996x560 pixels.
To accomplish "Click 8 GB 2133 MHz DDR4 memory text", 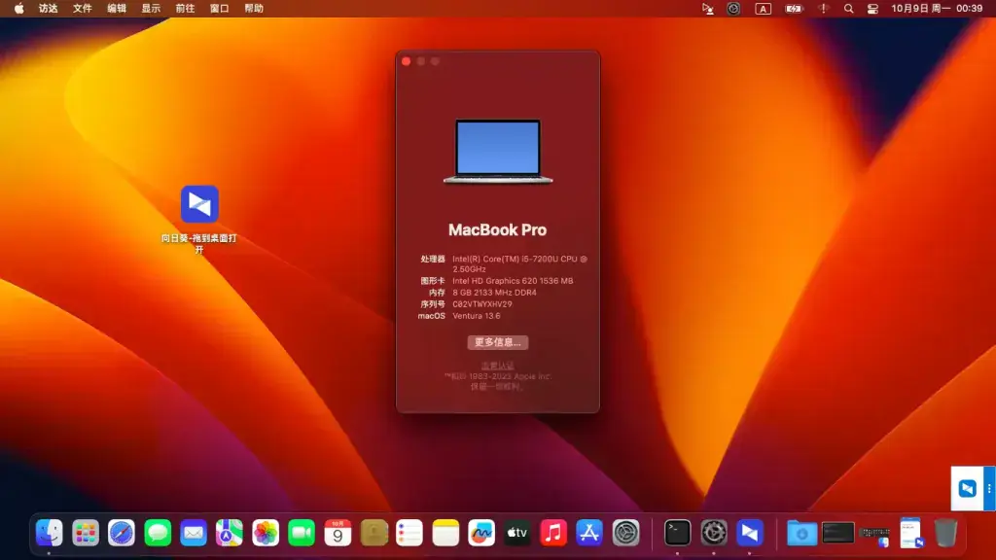I will point(494,293).
